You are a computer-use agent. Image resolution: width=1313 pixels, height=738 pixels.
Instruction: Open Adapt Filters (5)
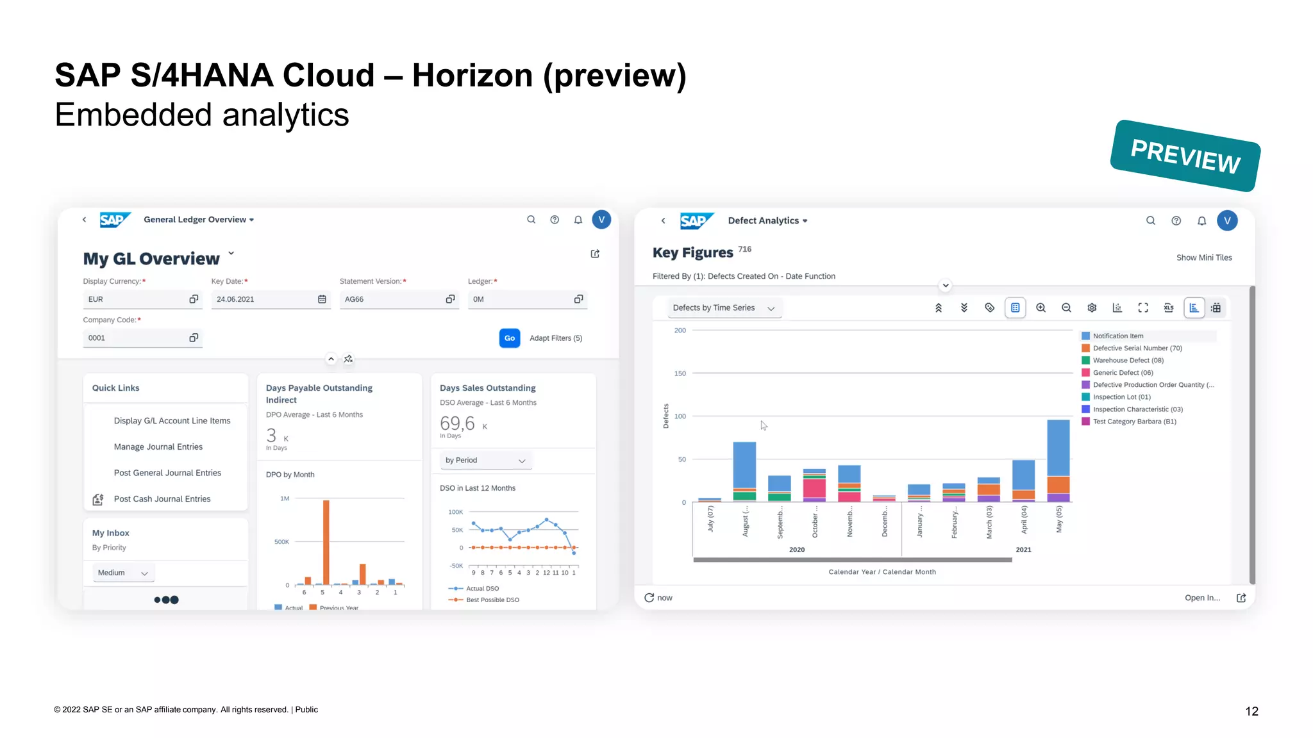[556, 338]
